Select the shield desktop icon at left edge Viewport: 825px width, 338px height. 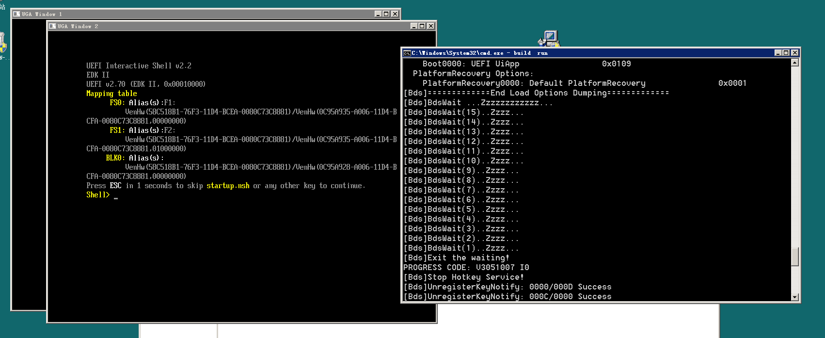pyautogui.click(x=2, y=44)
